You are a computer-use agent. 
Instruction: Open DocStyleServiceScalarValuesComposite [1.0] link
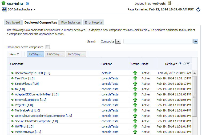point(43,116)
